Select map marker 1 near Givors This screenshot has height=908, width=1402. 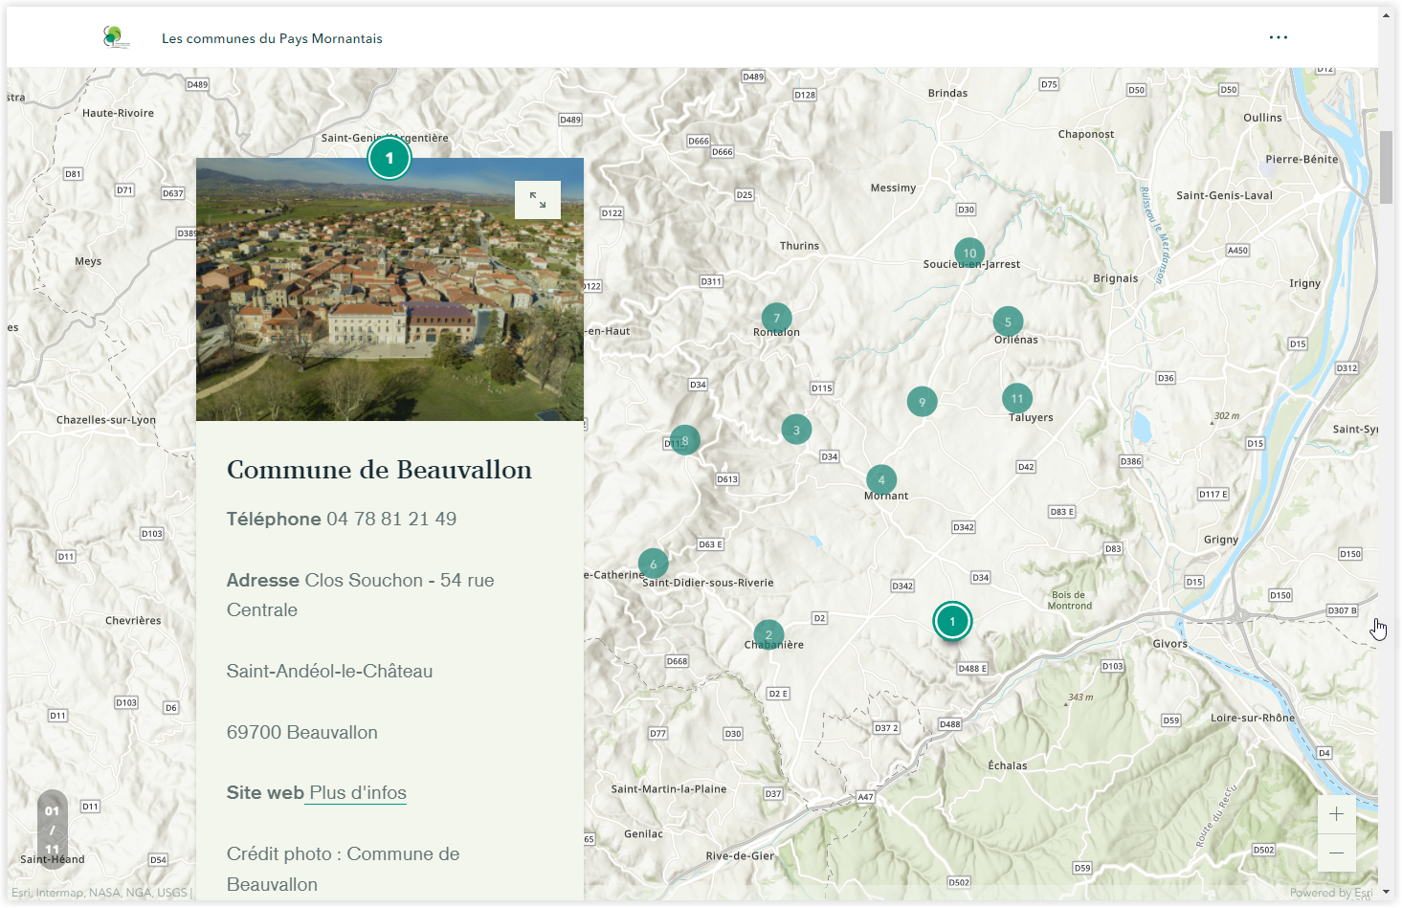click(x=952, y=621)
